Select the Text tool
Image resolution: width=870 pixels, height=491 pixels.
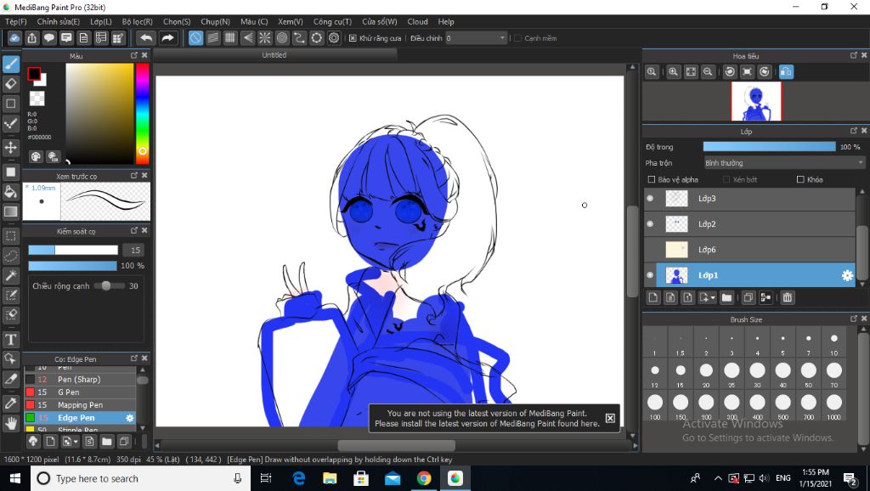[10, 339]
